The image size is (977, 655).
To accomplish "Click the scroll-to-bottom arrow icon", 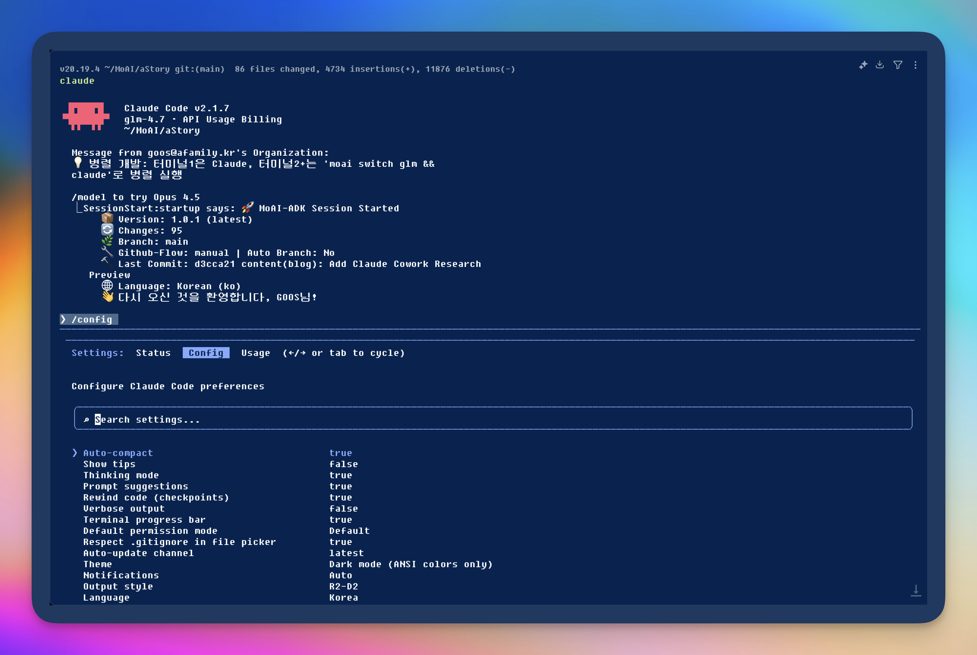I will click(x=915, y=590).
